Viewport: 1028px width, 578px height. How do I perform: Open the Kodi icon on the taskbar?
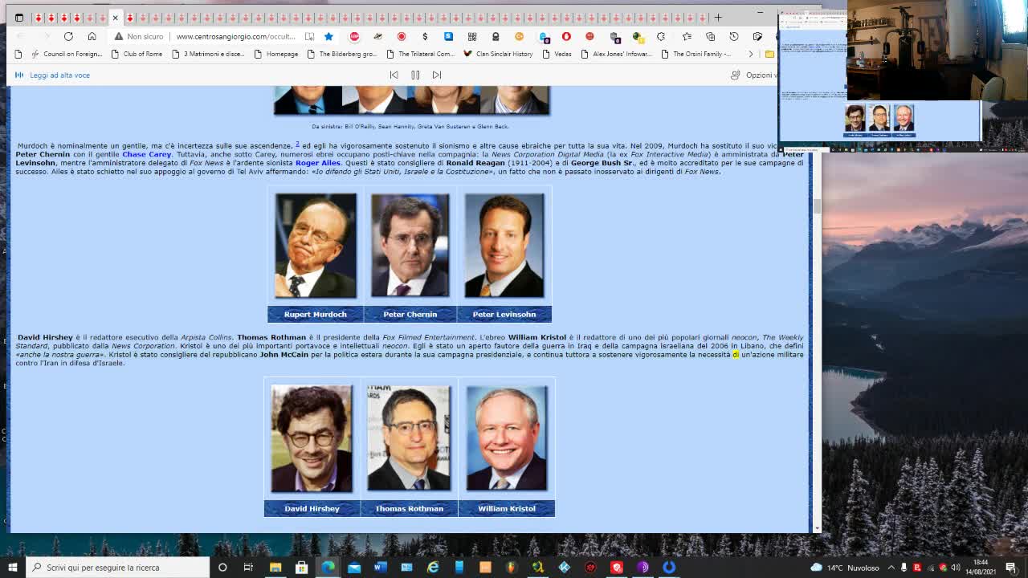point(564,567)
